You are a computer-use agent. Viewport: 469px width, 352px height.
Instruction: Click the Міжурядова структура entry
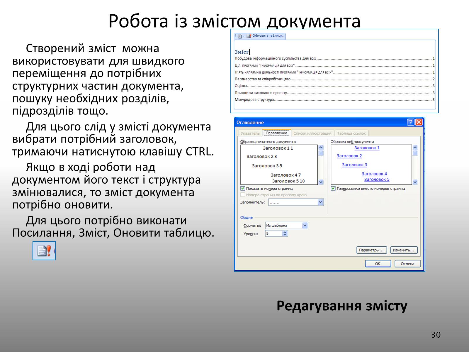pyautogui.click(x=334, y=100)
